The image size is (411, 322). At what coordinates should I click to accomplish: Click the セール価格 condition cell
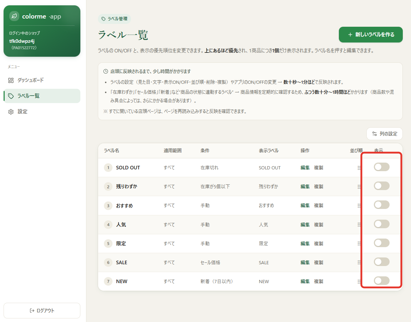point(210,262)
